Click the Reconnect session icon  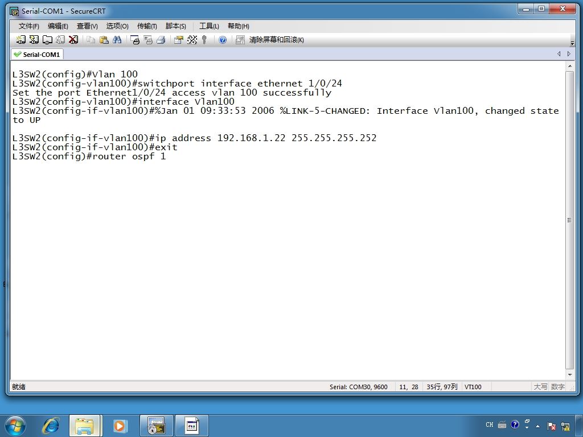60,40
